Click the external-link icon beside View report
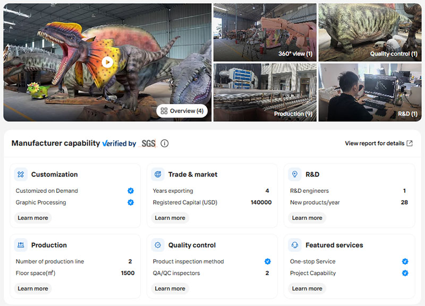The width and height of the screenshot is (425, 306). (x=410, y=143)
